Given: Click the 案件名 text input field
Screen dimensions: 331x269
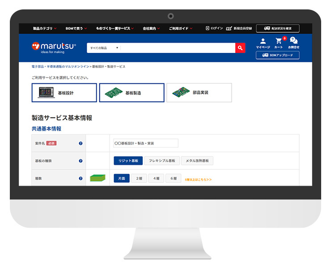Looking at the screenshot, I should coord(145,143).
